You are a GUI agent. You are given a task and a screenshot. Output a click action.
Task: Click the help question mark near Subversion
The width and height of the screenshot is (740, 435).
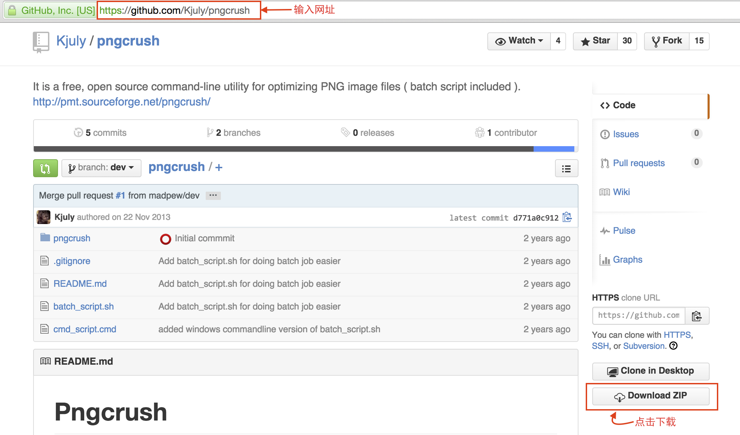[673, 346]
